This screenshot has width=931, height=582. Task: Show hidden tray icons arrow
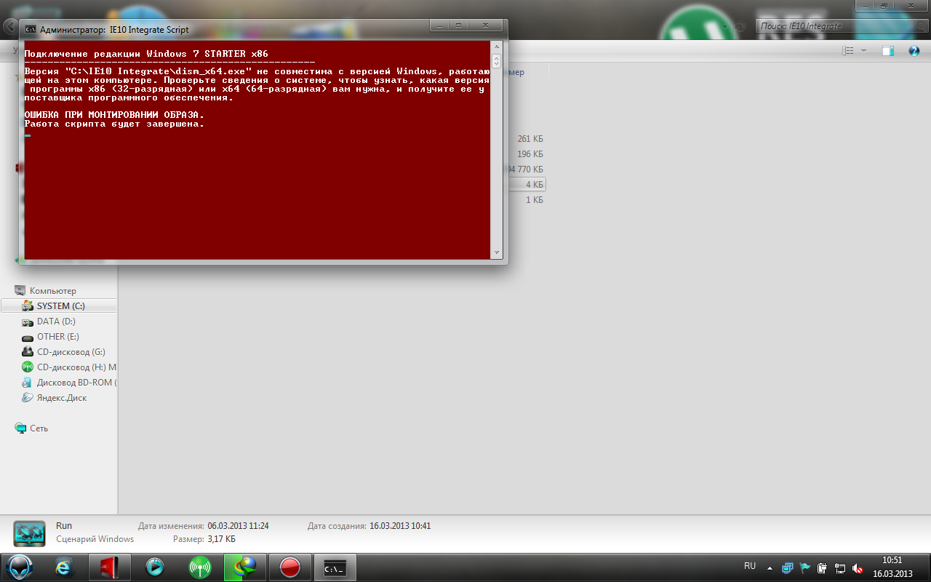coord(770,567)
